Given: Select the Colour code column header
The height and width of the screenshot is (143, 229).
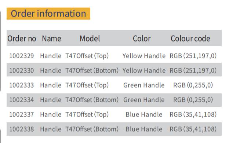Looking at the screenshot, I should (x=190, y=38).
